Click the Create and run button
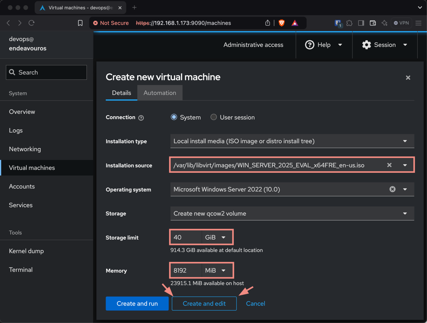The height and width of the screenshot is (323, 427). [x=137, y=303]
